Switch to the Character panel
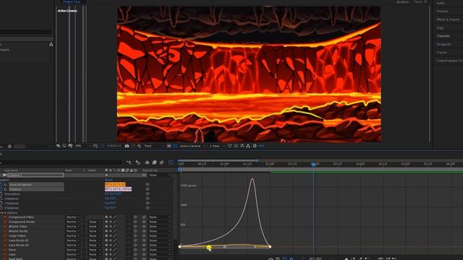 443,36
